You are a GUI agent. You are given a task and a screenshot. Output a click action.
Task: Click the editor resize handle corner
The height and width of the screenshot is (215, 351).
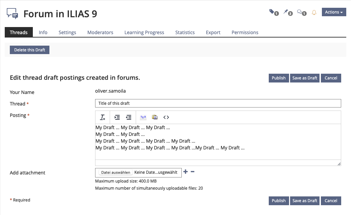[x=339, y=164]
